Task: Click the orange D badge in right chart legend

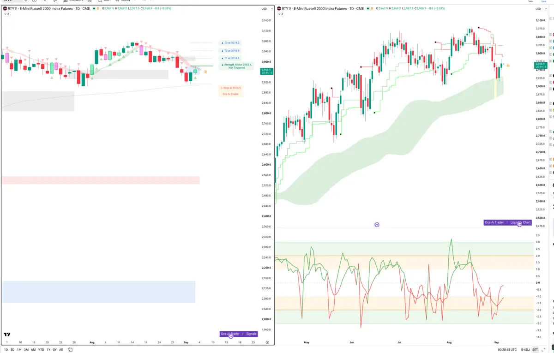Action: (373, 8)
